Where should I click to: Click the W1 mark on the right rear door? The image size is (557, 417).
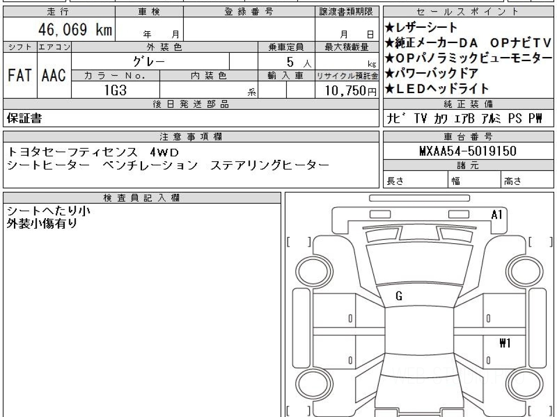[x=505, y=343]
